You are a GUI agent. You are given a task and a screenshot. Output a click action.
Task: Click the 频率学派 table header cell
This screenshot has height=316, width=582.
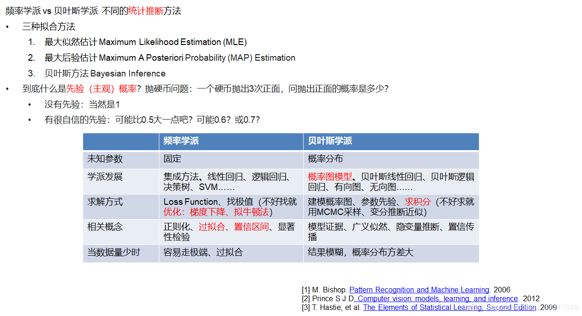click(231, 141)
